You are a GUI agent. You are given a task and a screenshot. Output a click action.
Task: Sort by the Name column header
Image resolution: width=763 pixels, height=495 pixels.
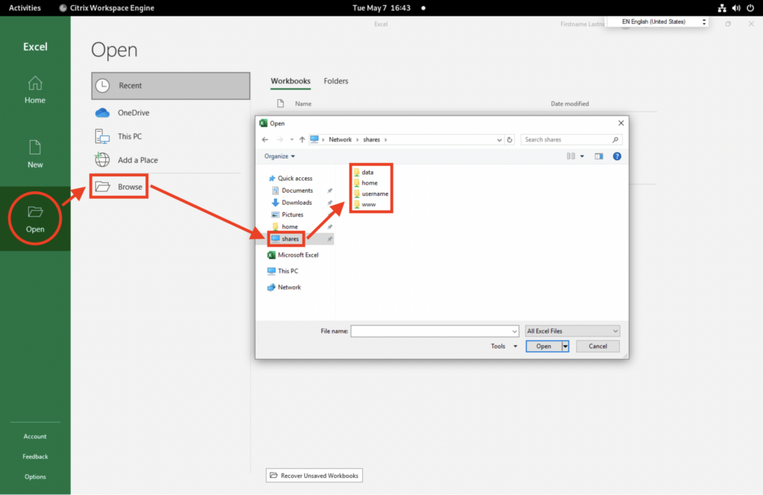click(x=303, y=103)
